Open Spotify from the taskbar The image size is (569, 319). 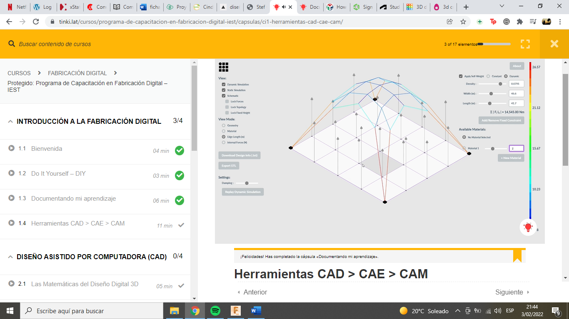pyautogui.click(x=215, y=311)
